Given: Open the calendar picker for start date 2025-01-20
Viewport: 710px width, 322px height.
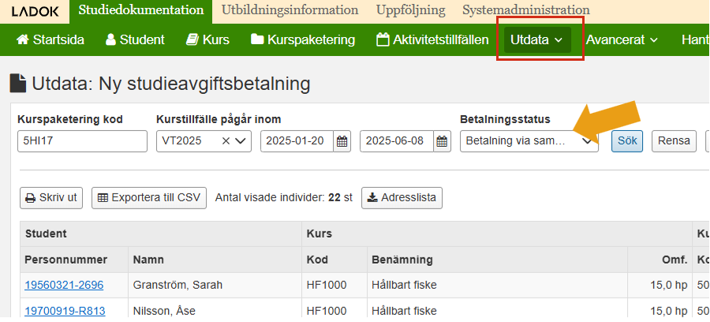Looking at the screenshot, I should coord(342,141).
